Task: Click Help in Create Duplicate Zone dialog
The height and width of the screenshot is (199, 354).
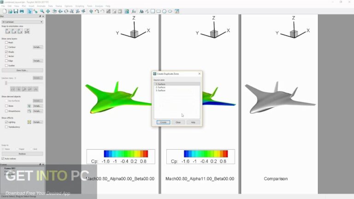Action: 193,122
